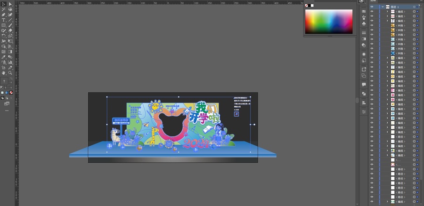This screenshot has height=206, width=424.
Task: Reset default fill and stroke
Action: click(2, 87)
